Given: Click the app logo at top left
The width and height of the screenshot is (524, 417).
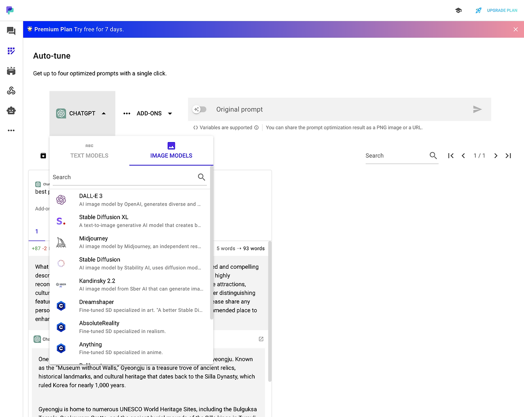Looking at the screenshot, I should (10, 10).
